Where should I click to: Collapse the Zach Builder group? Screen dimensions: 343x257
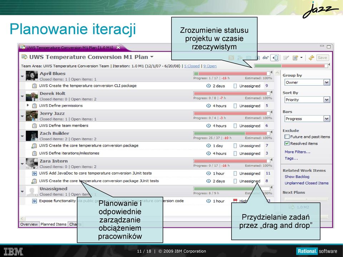[22, 136]
